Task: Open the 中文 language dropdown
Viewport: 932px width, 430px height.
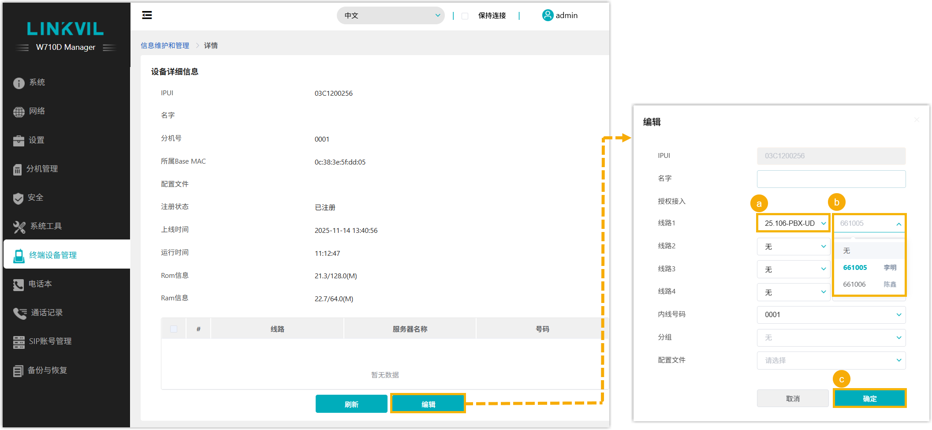Action: coord(390,15)
